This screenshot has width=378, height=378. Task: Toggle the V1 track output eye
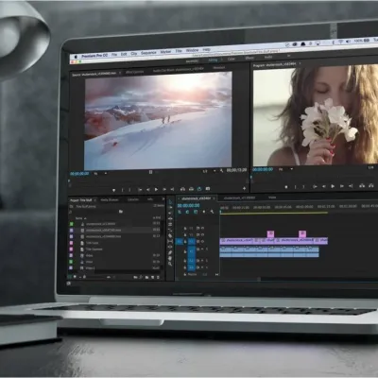[202, 242]
